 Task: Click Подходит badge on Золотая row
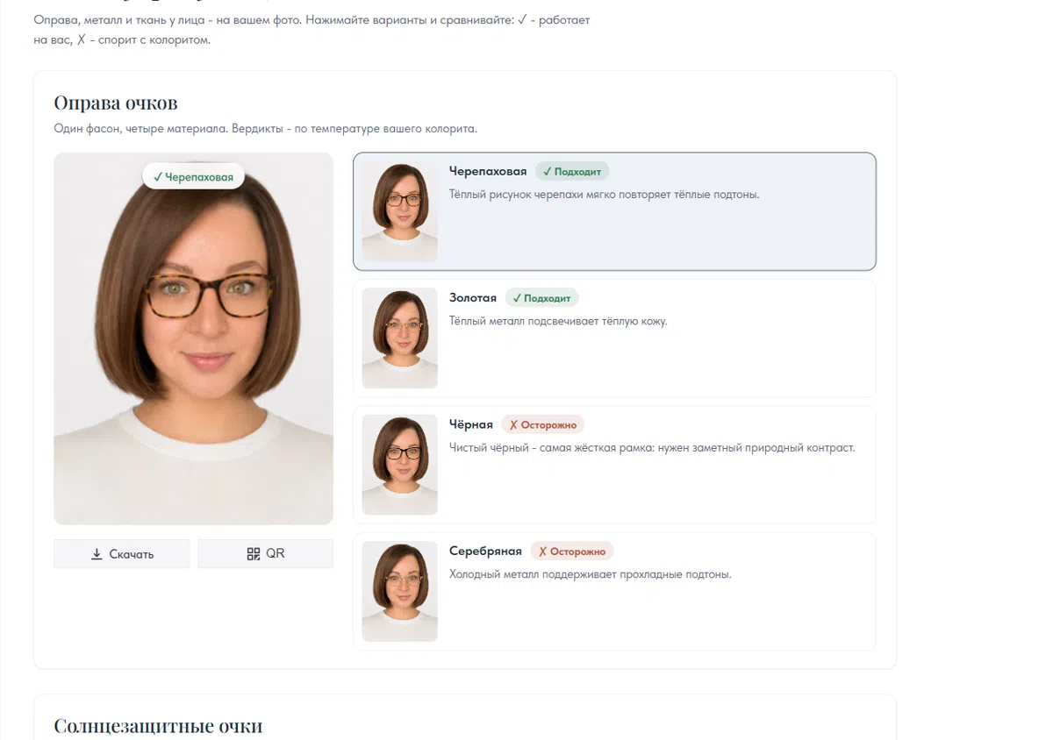[x=542, y=298]
